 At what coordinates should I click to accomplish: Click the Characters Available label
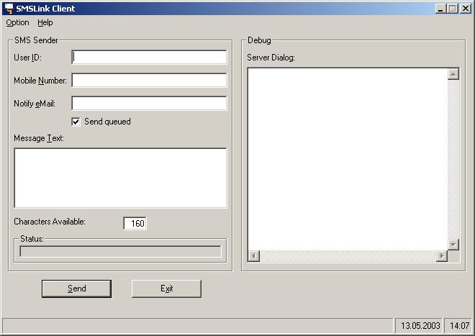coord(50,222)
